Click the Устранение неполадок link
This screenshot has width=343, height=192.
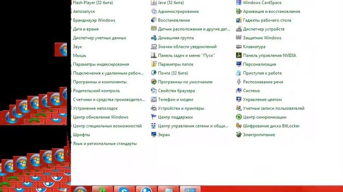(x=95, y=108)
